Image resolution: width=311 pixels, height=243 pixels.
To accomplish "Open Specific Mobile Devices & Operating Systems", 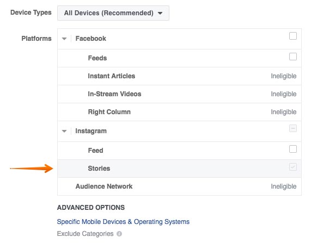I will [123, 222].
